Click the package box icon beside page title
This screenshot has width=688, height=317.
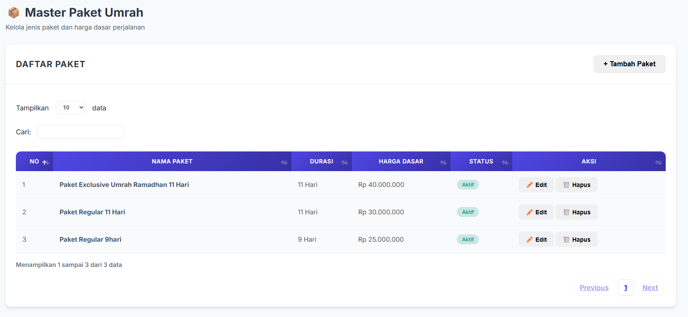pos(14,13)
